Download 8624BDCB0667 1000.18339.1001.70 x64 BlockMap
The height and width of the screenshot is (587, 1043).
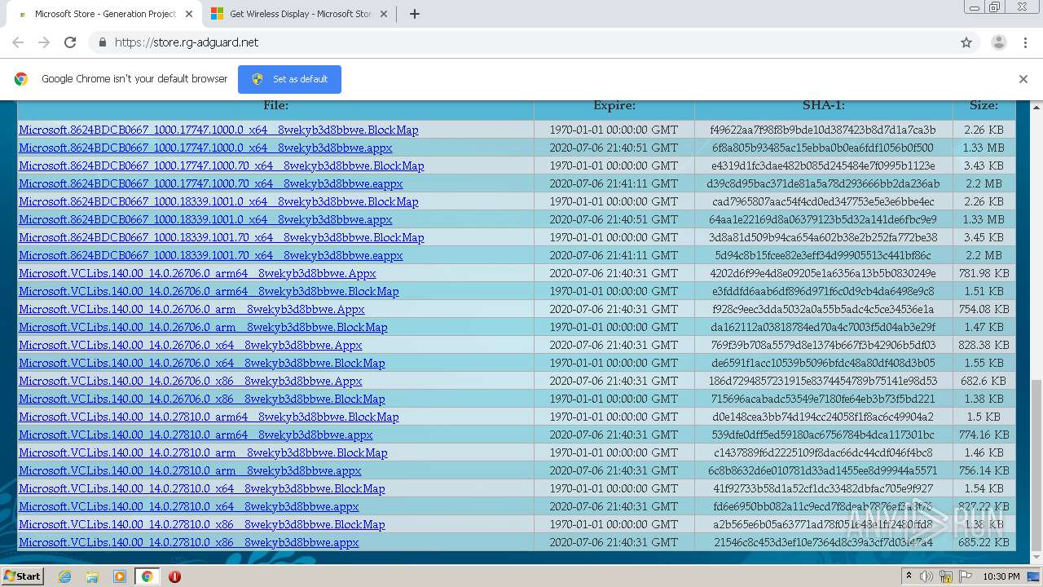(222, 237)
